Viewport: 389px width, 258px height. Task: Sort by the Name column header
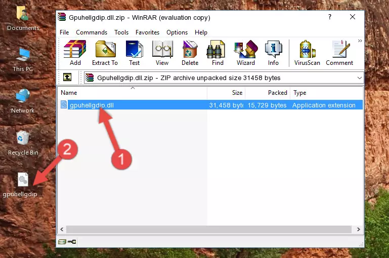(x=133, y=93)
